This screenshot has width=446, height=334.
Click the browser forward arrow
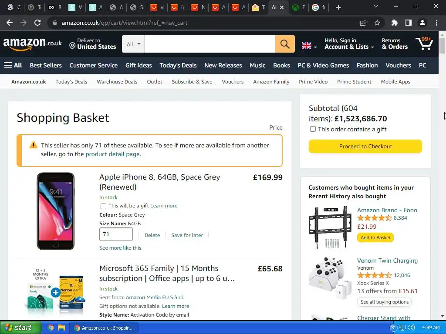tap(24, 23)
